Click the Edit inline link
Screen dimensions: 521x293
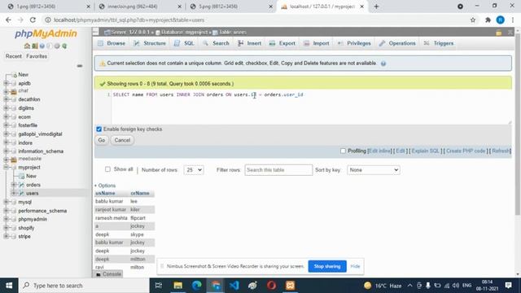pyautogui.click(x=380, y=151)
